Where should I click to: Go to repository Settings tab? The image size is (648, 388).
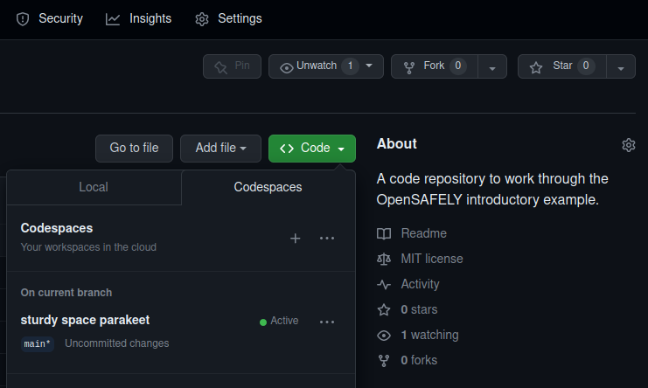[x=228, y=18]
